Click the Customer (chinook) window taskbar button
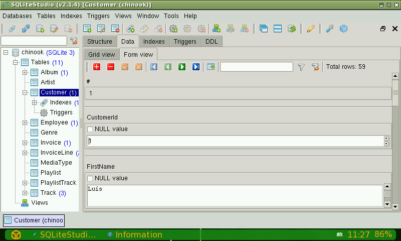401x241 pixels. click(x=34, y=220)
